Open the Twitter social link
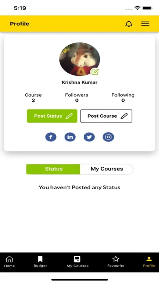159x283 pixels. click(x=89, y=137)
